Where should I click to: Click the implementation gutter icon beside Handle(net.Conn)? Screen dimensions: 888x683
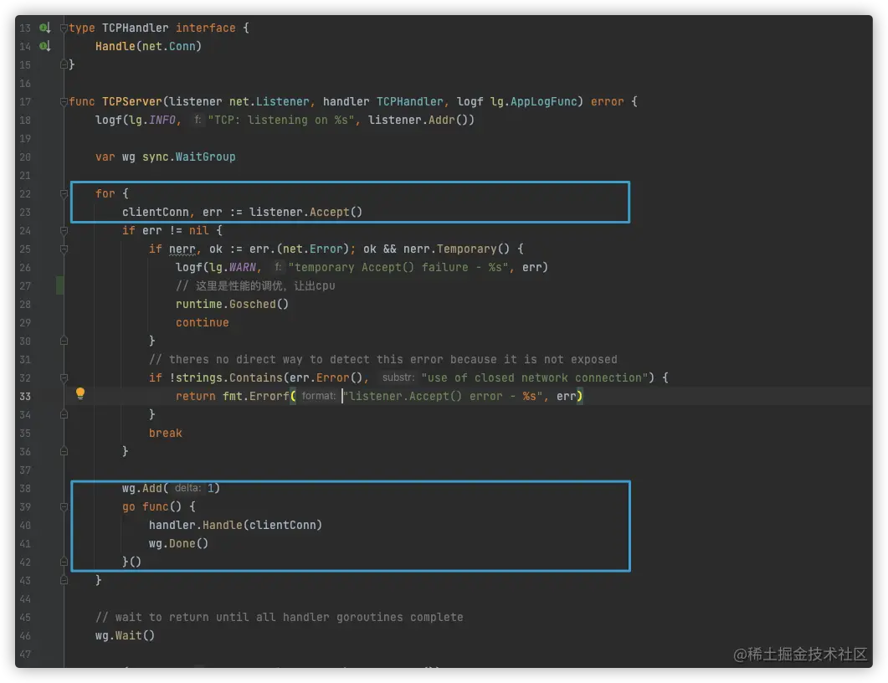point(44,46)
